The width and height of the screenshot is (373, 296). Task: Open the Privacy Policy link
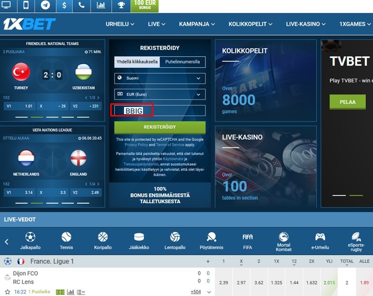[x=136, y=144]
